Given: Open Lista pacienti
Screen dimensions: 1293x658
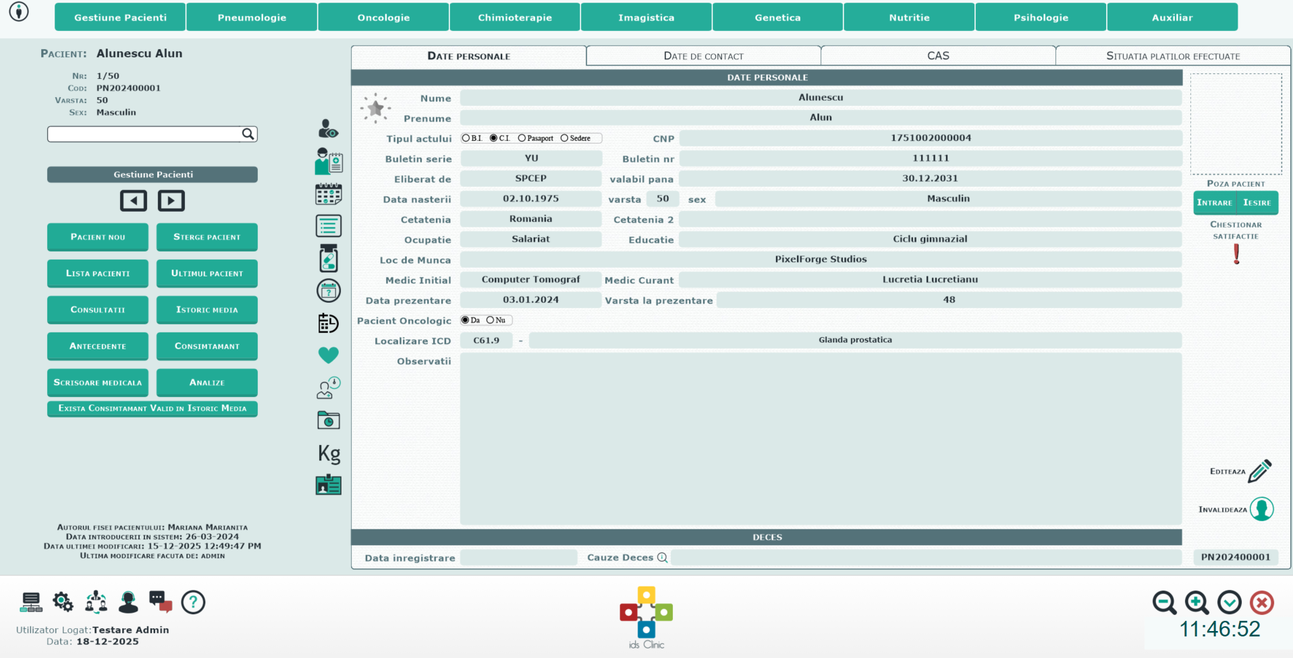Looking at the screenshot, I should (98, 273).
